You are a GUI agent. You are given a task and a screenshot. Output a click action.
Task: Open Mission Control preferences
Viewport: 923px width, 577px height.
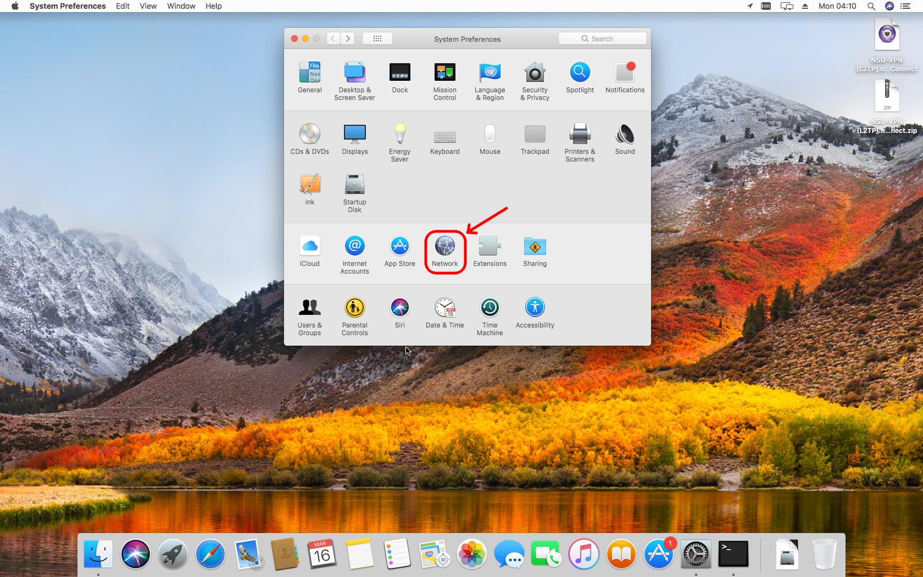pos(444,81)
